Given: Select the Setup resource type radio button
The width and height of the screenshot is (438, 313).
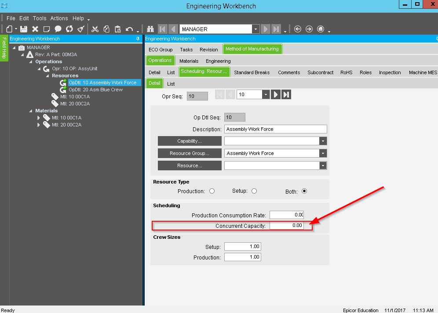Looking at the screenshot, I should (x=254, y=191).
